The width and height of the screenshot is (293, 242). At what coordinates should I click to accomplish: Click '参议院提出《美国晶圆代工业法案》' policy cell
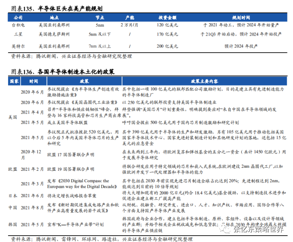pos(83,102)
